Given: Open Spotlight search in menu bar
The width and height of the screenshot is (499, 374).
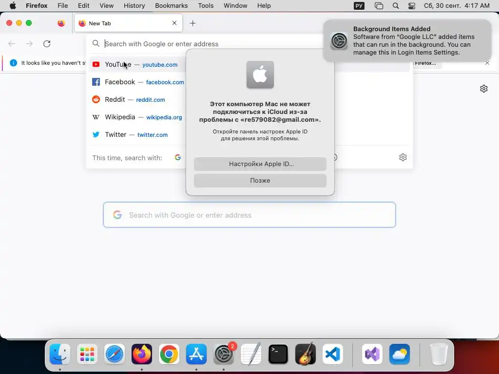Looking at the screenshot, I should click(396, 6).
